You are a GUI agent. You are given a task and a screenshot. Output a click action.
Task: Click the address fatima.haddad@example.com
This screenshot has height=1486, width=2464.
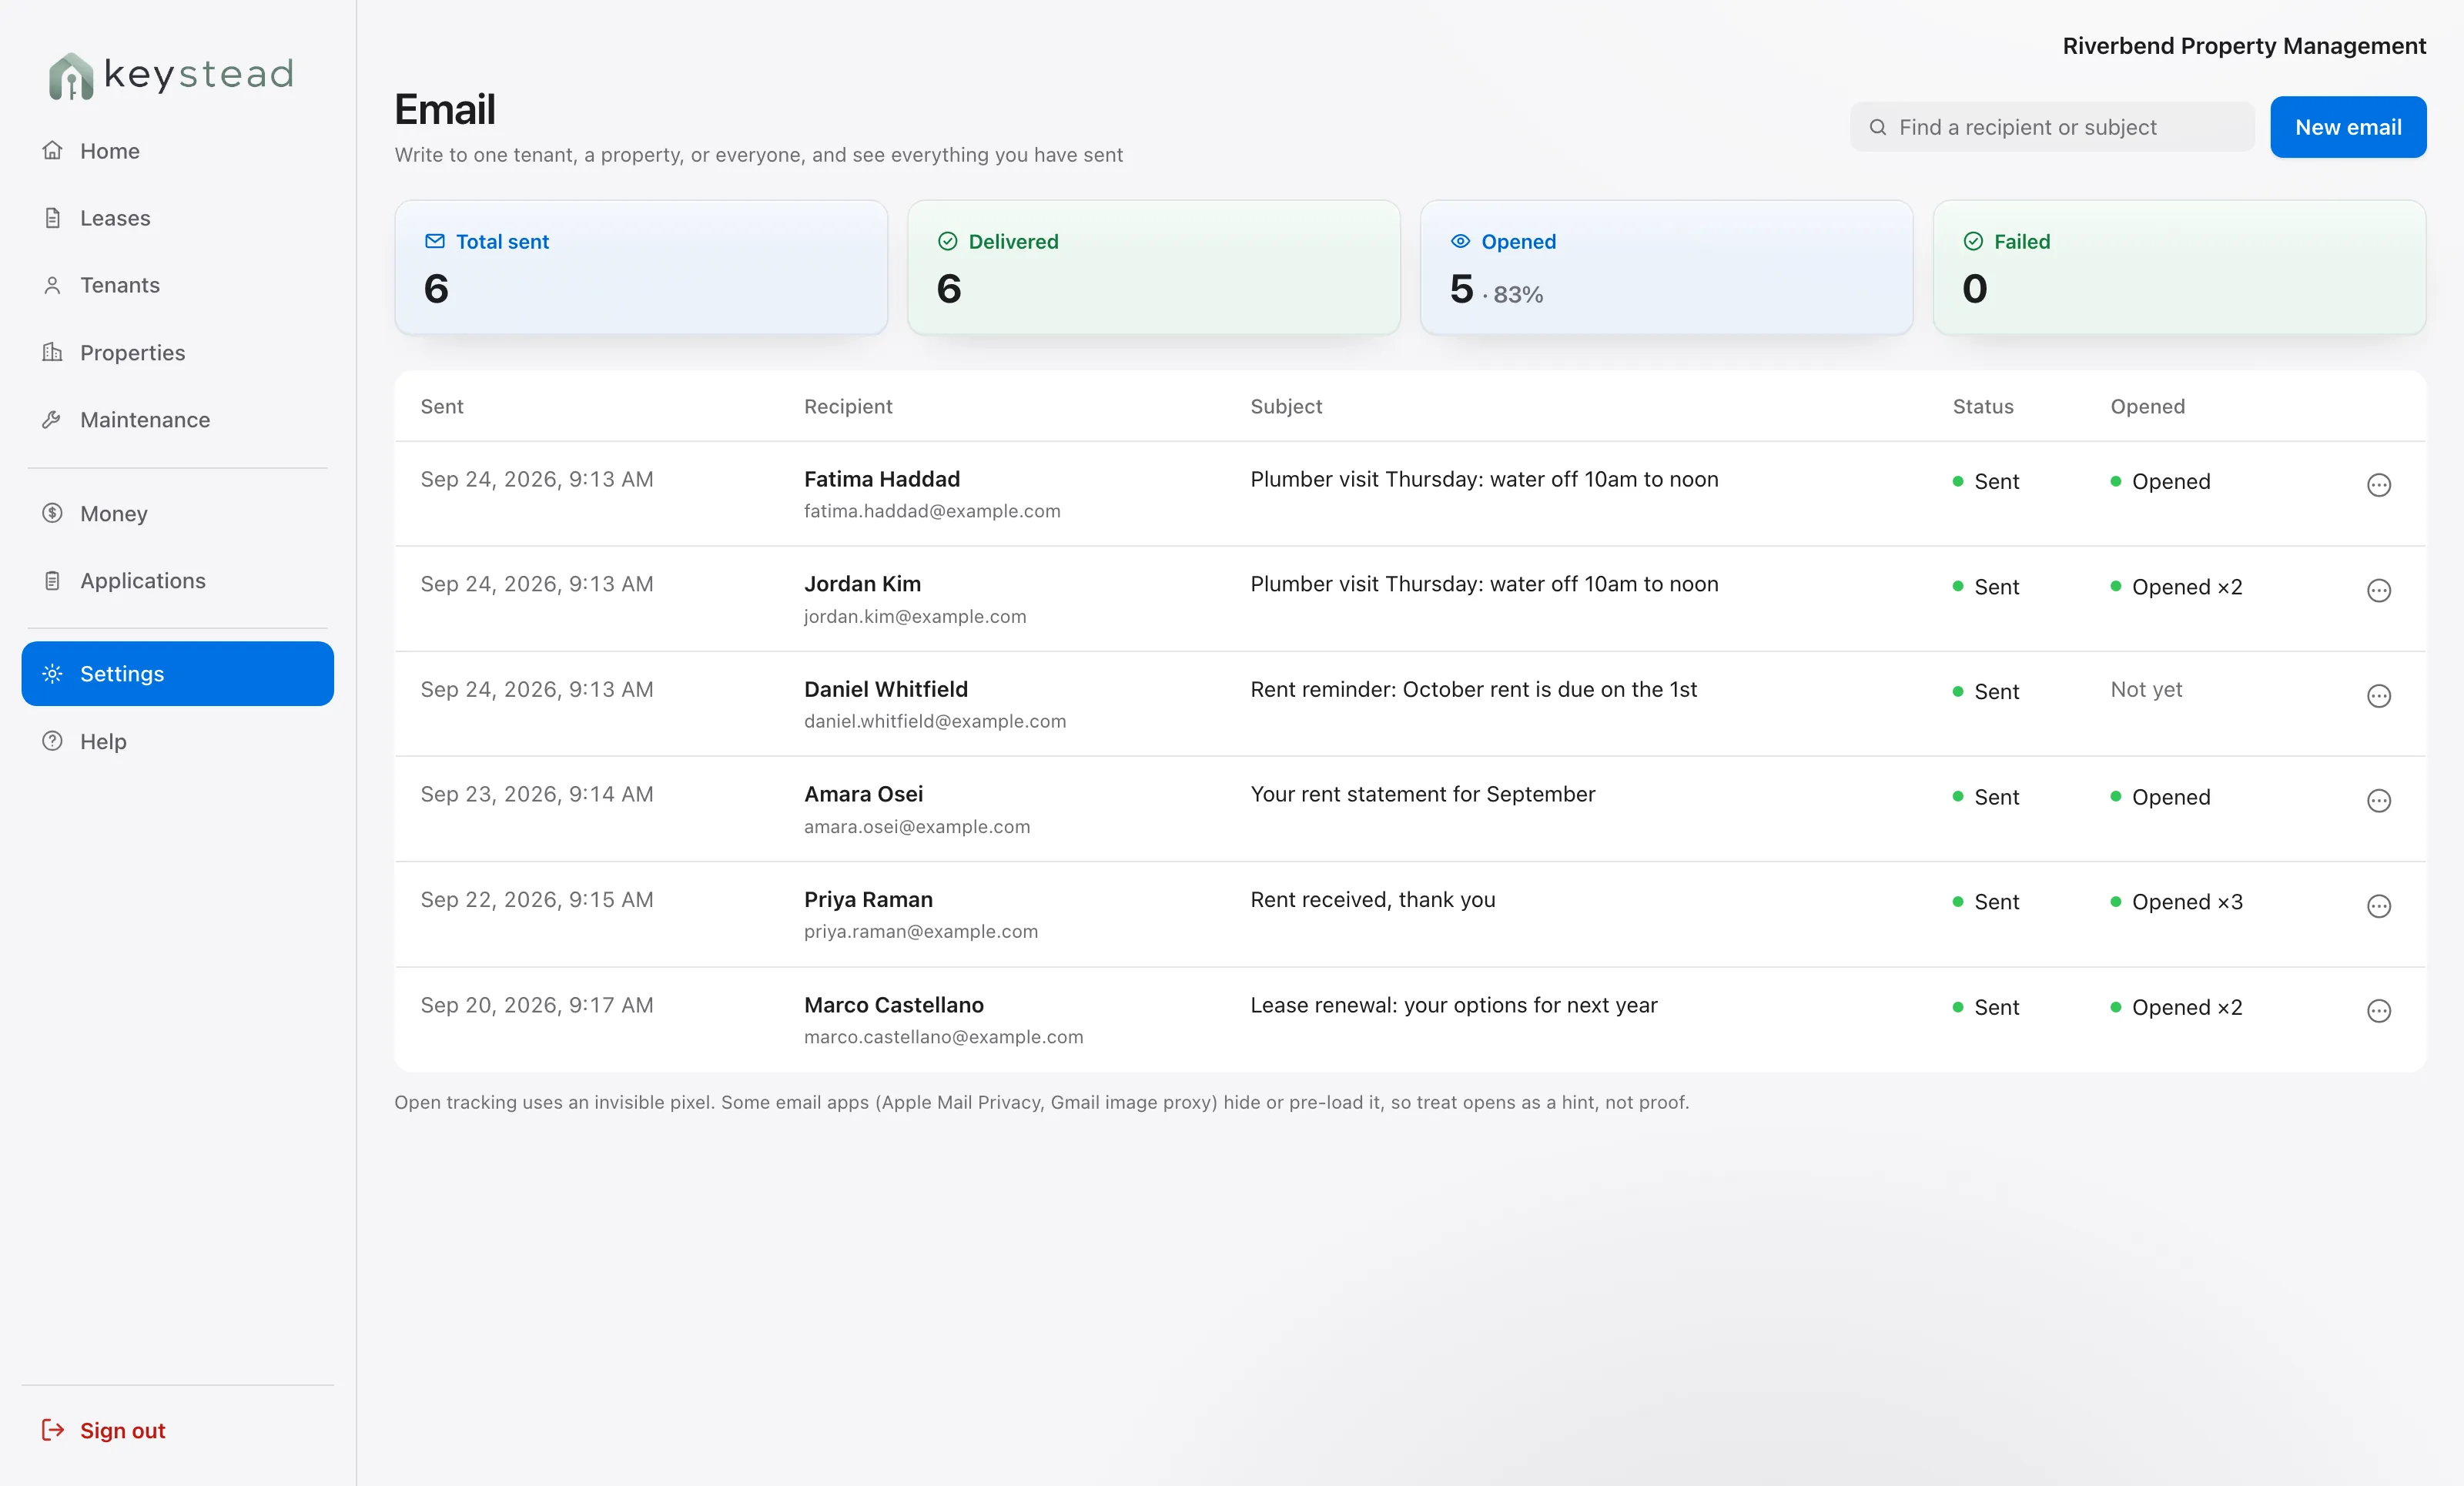coord(932,511)
